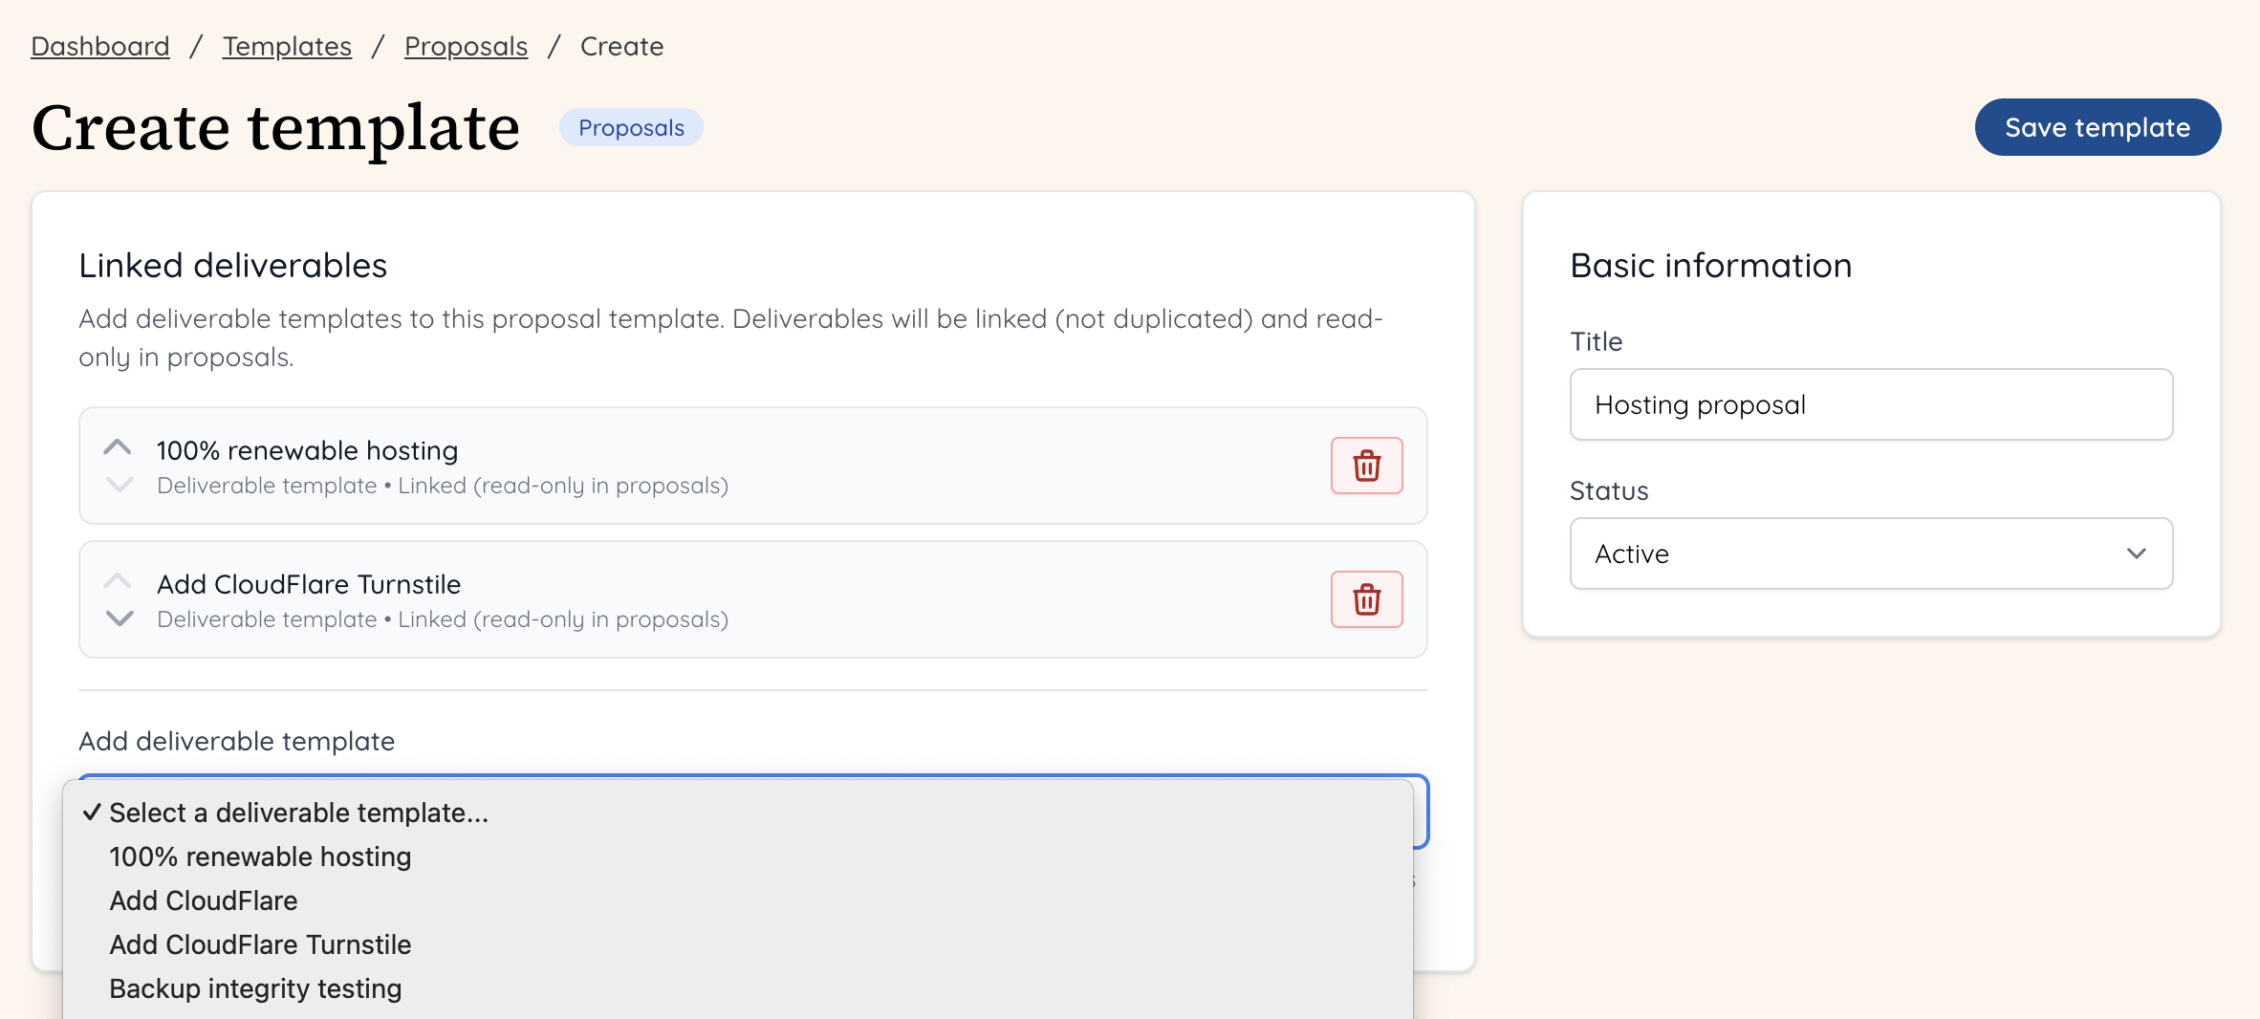The height and width of the screenshot is (1019, 2260).
Task: Move "100% renewable hosting" up the list
Action: [118, 445]
